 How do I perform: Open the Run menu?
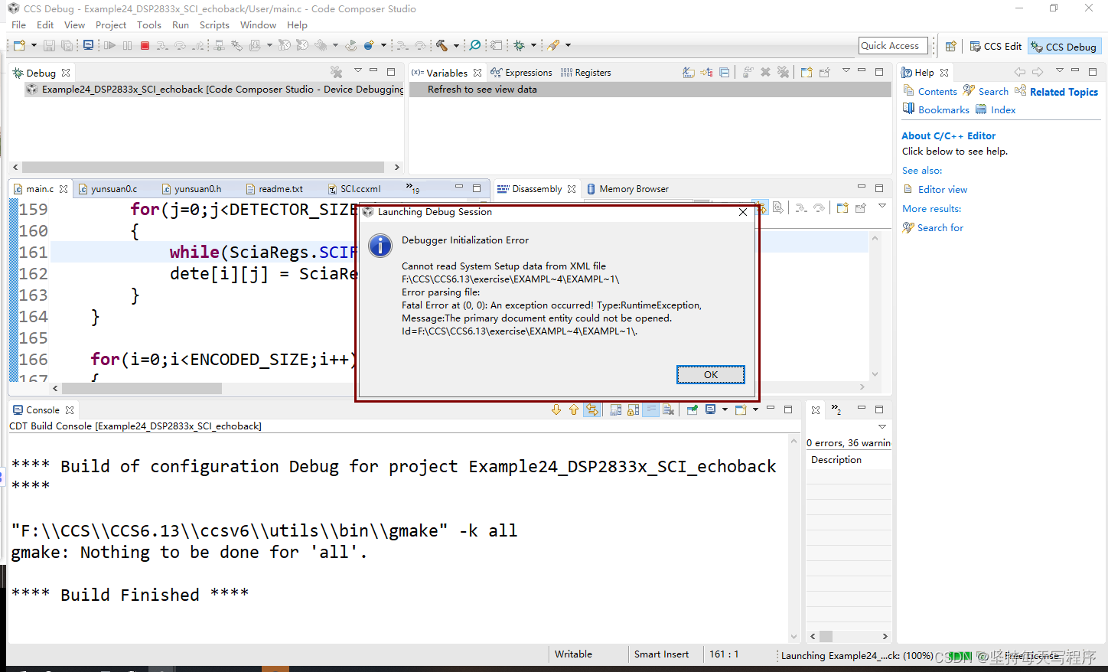click(181, 25)
